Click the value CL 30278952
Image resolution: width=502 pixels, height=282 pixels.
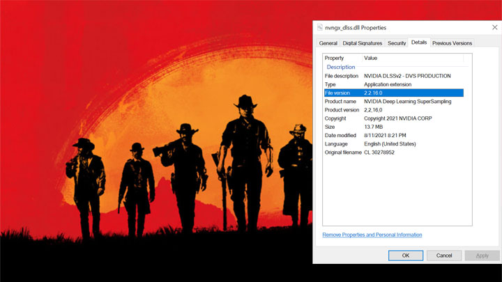[379, 152]
